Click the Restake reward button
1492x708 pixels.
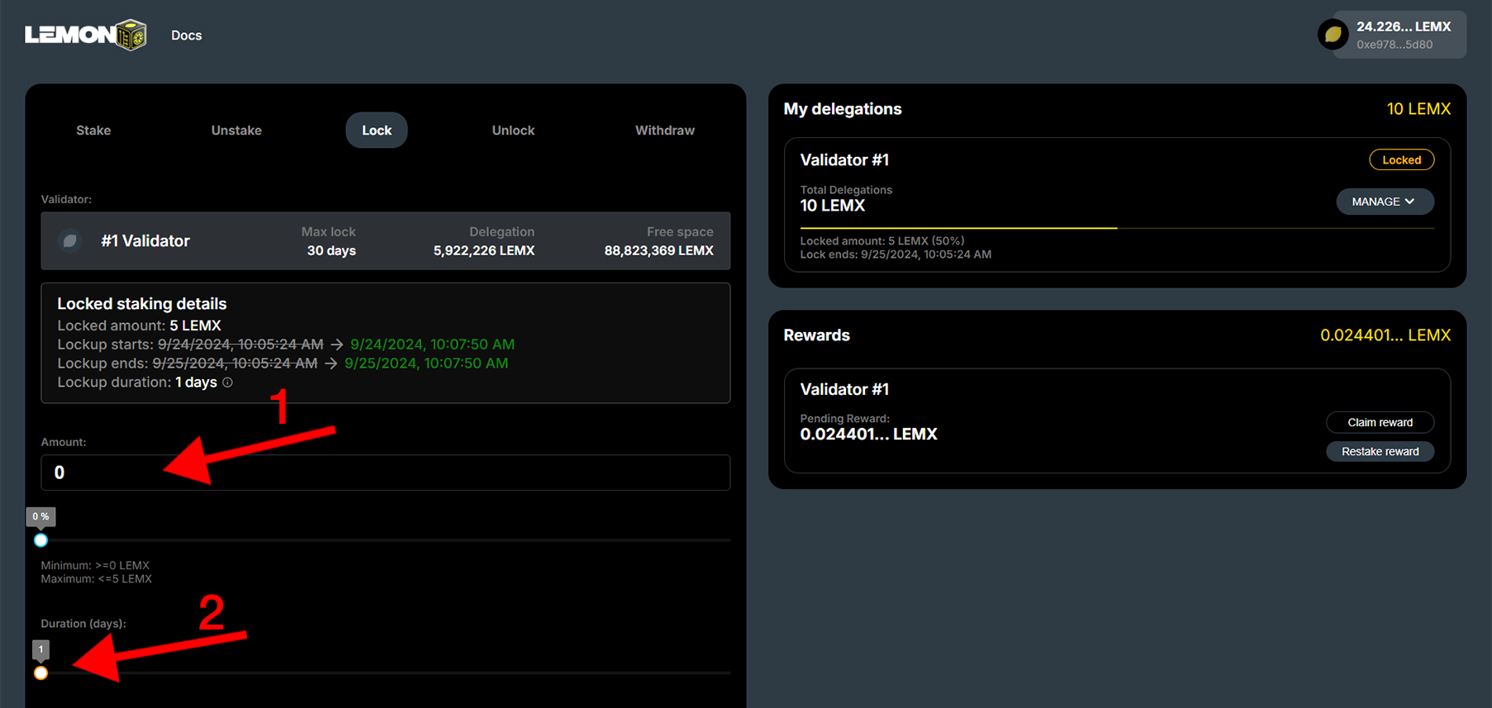pos(1380,451)
